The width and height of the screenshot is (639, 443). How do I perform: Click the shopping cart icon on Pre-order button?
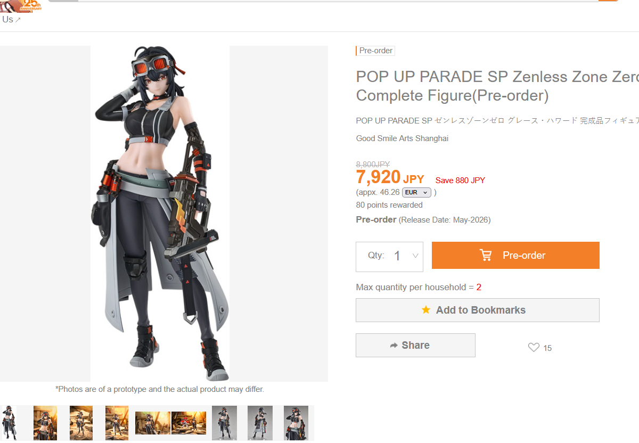point(486,255)
